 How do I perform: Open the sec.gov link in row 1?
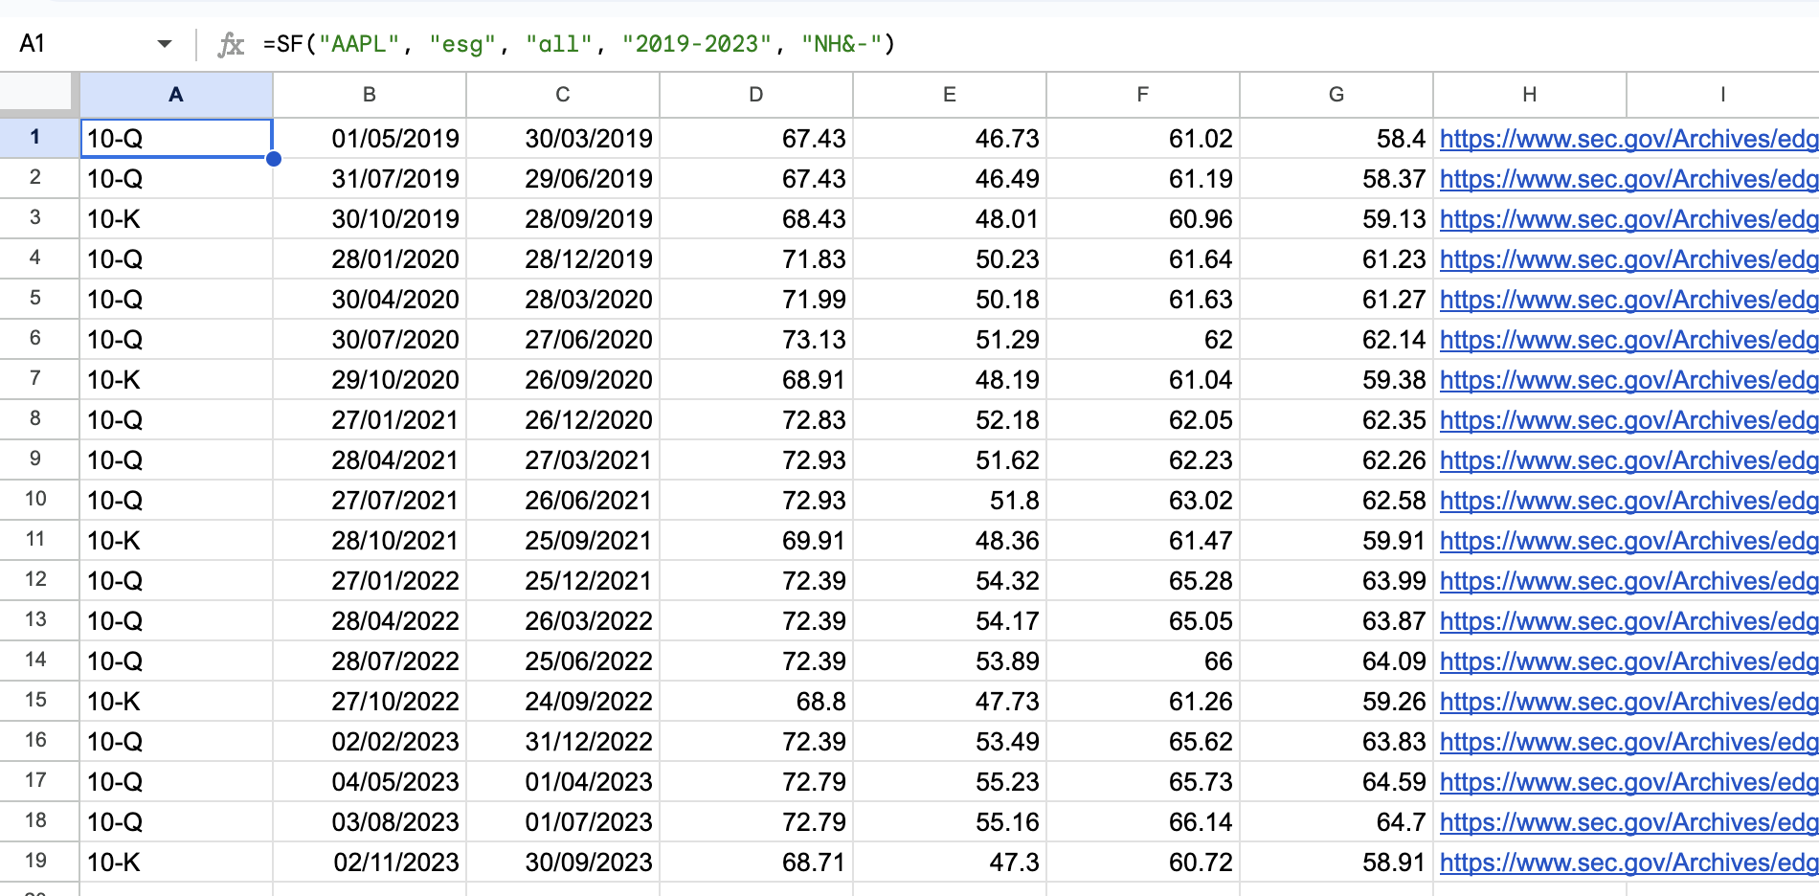(x=1628, y=139)
